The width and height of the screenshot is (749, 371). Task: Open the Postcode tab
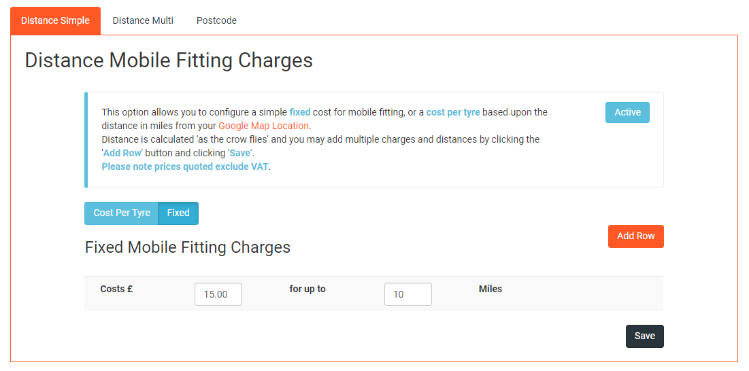click(216, 20)
